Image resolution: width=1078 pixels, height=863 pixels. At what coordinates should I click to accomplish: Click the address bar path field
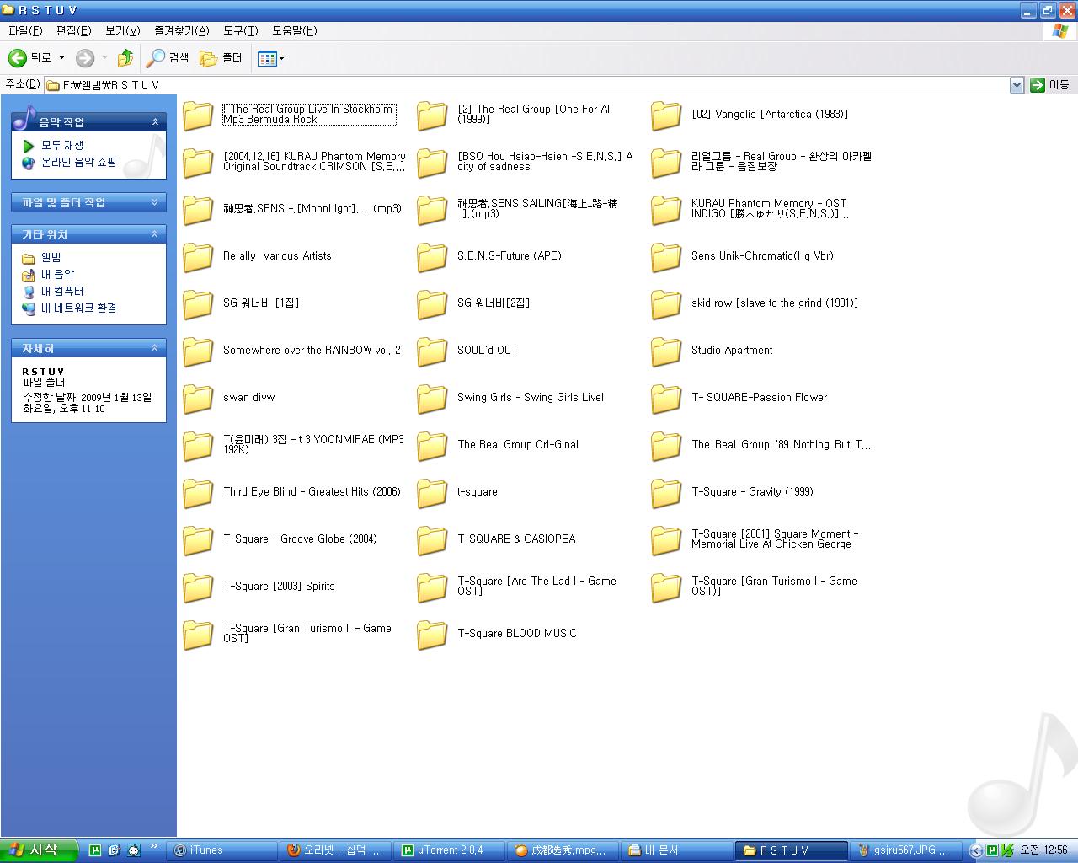coord(527,85)
